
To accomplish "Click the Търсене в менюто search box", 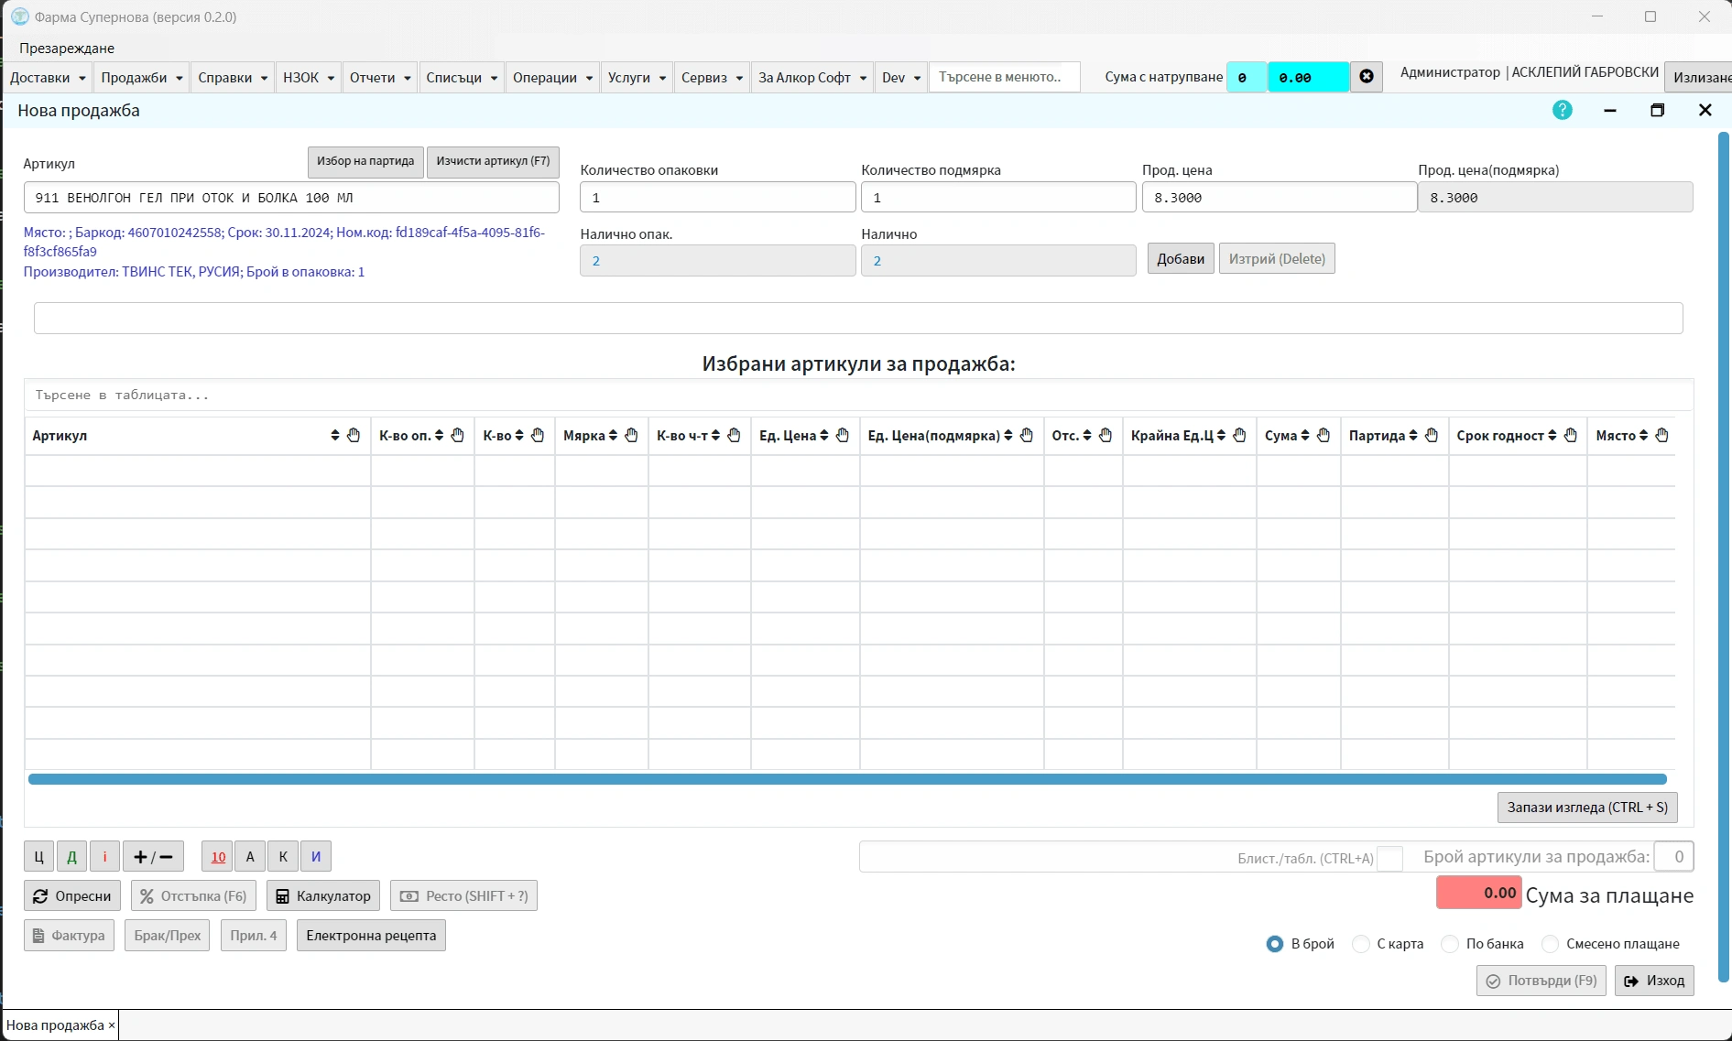I will coord(1005,78).
